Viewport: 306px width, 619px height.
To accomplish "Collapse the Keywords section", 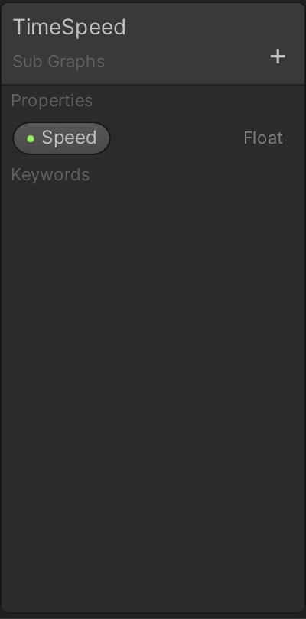I will tap(50, 174).
